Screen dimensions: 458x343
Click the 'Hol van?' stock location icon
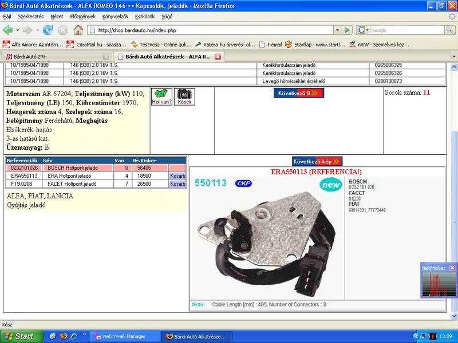pos(161,96)
